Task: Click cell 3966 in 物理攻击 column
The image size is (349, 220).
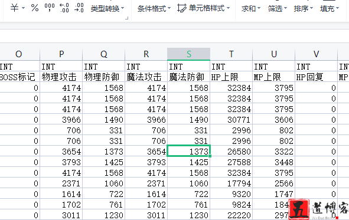Action: 61,120
